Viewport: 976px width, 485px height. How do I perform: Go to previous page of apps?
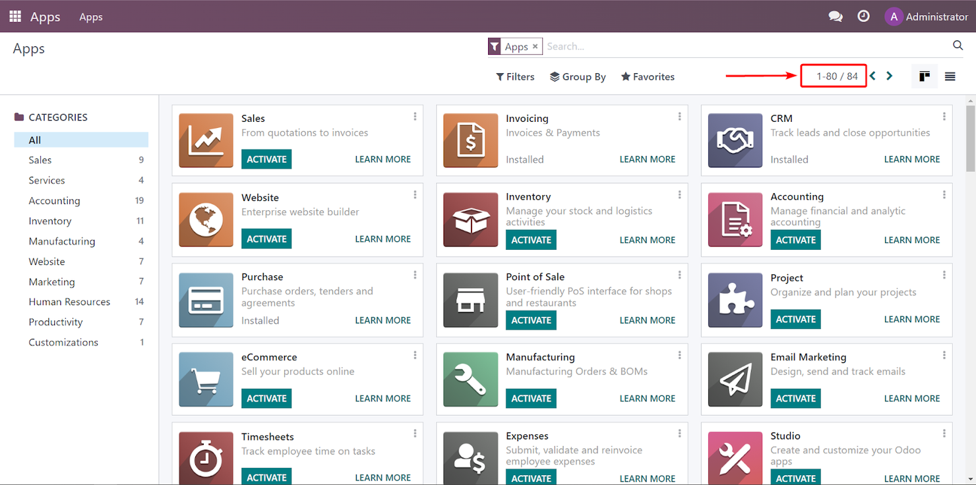pyautogui.click(x=872, y=76)
